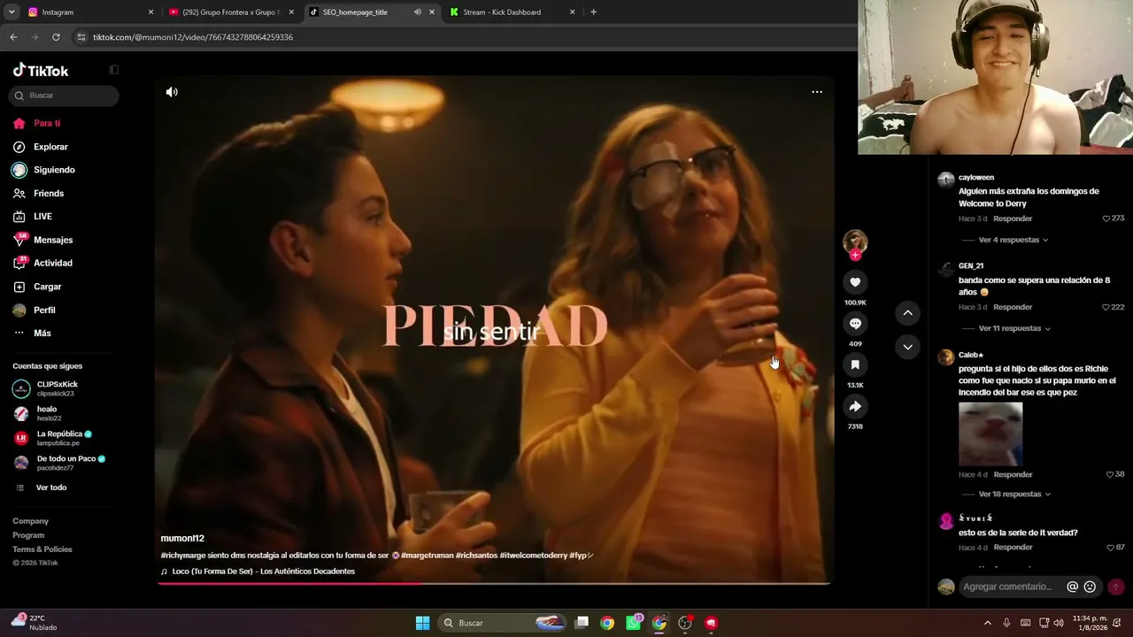Screen dimensions: 1133x637
Task: Go to the previous video
Action: [907, 313]
